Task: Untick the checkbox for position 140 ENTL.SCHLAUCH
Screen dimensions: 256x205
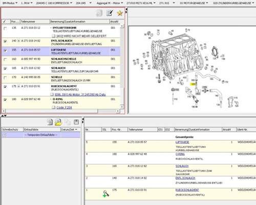Action: tap(5, 41)
